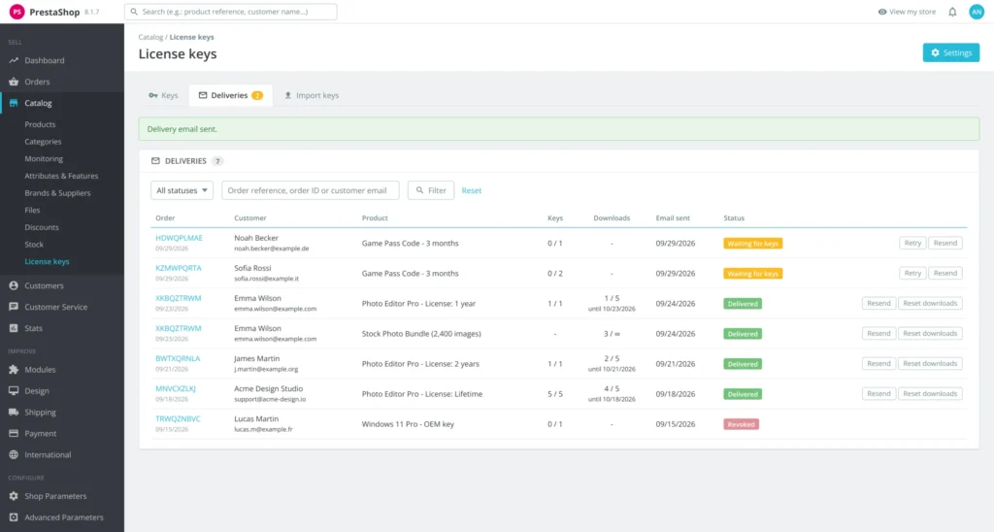Resend Photo Editor Pro 1 year delivery

pos(878,303)
